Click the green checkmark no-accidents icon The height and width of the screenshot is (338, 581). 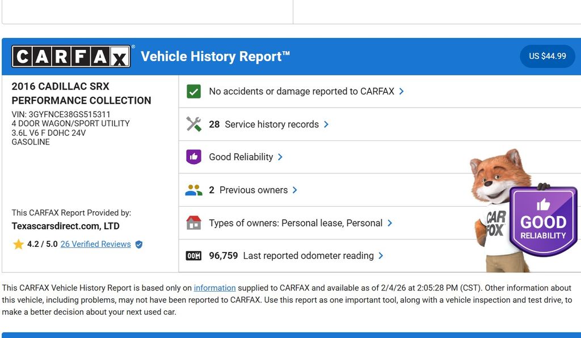pyautogui.click(x=193, y=91)
